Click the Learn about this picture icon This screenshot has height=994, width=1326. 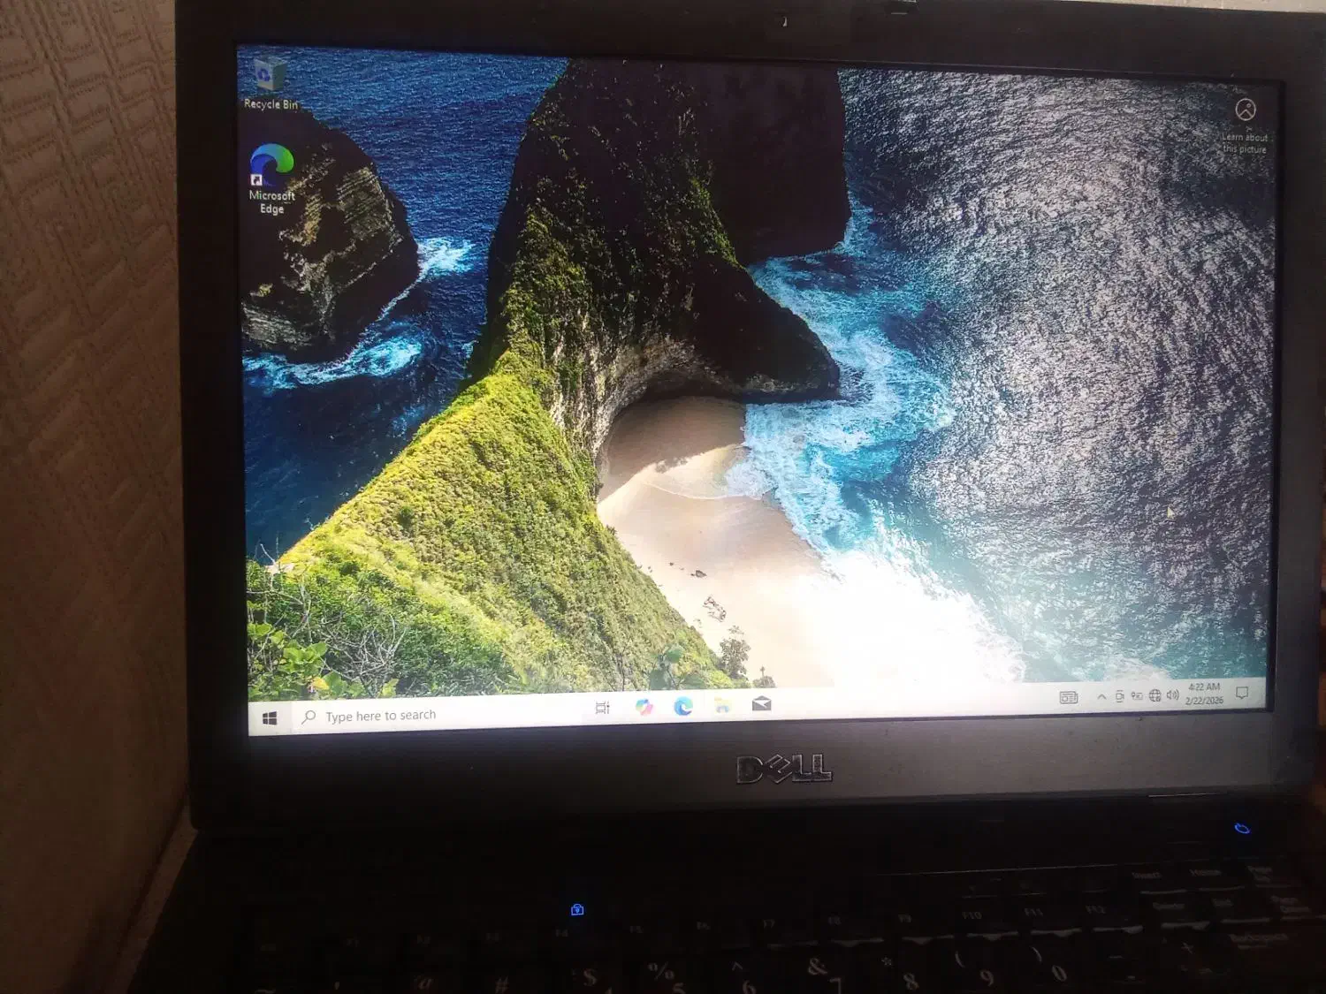point(1245,110)
